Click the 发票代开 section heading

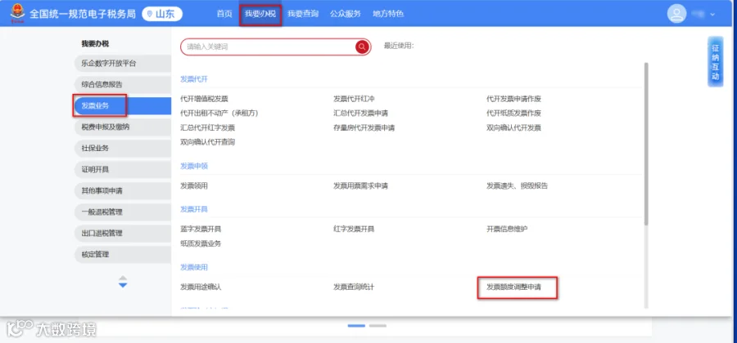[193, 78]
